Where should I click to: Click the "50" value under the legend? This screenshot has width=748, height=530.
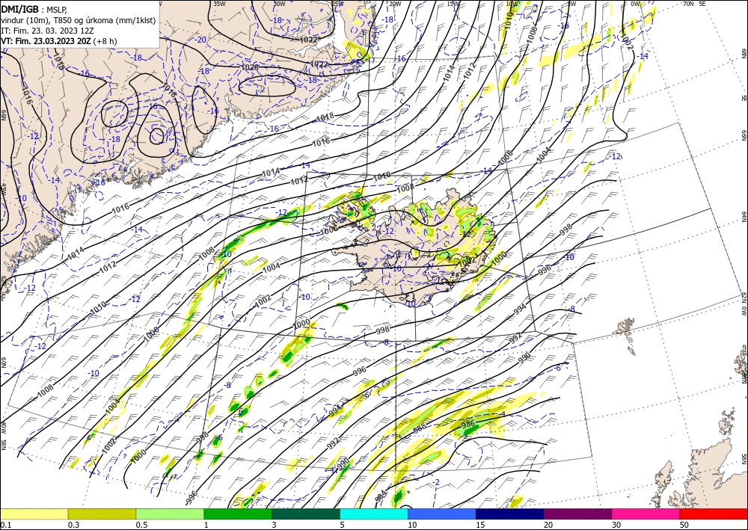click(x=684, y=525)
